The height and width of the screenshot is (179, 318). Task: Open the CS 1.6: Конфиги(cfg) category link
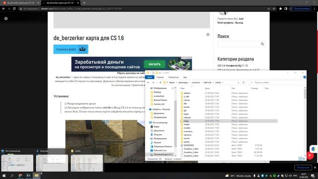click(x=230, y=66)
